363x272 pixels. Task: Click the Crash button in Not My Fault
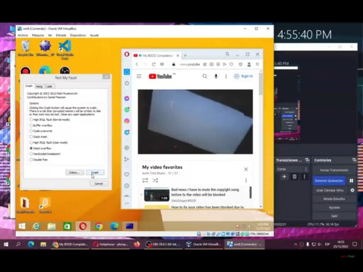(x=95, y=172)
